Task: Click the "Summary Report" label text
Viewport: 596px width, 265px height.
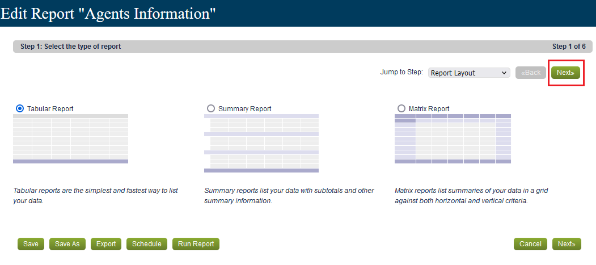Action: [245, 109]
